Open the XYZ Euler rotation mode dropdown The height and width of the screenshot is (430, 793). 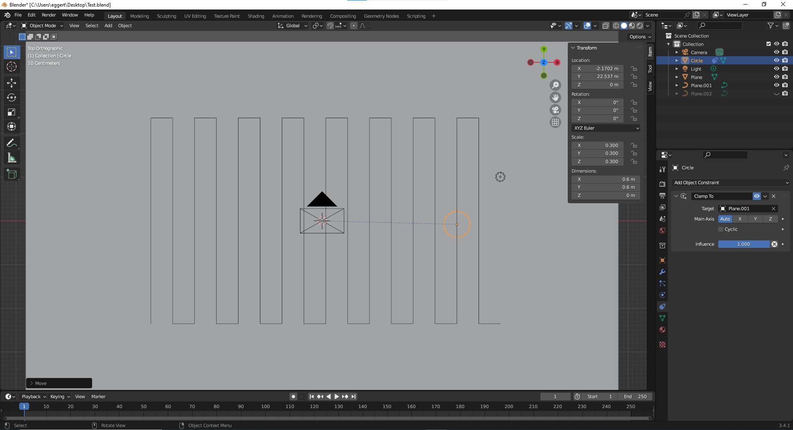(x=606, y=128)
